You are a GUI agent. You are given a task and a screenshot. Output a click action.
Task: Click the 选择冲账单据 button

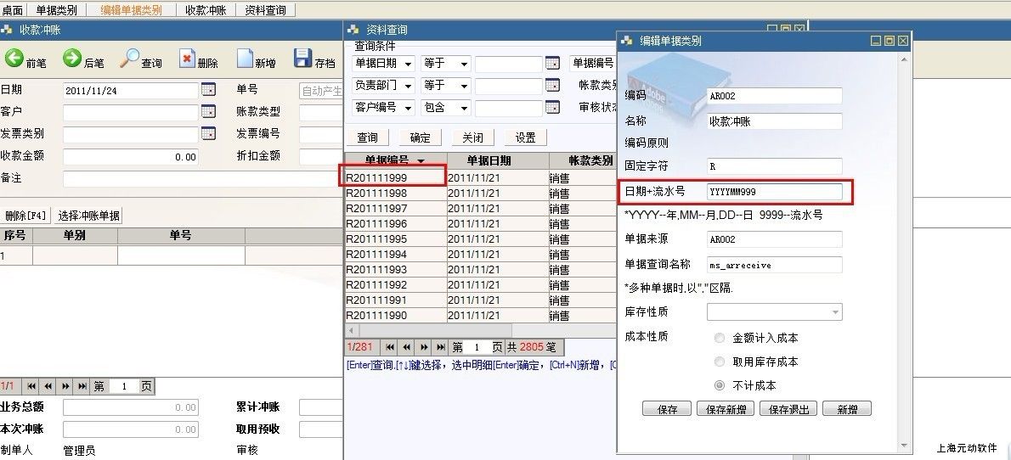click(88, 215)
